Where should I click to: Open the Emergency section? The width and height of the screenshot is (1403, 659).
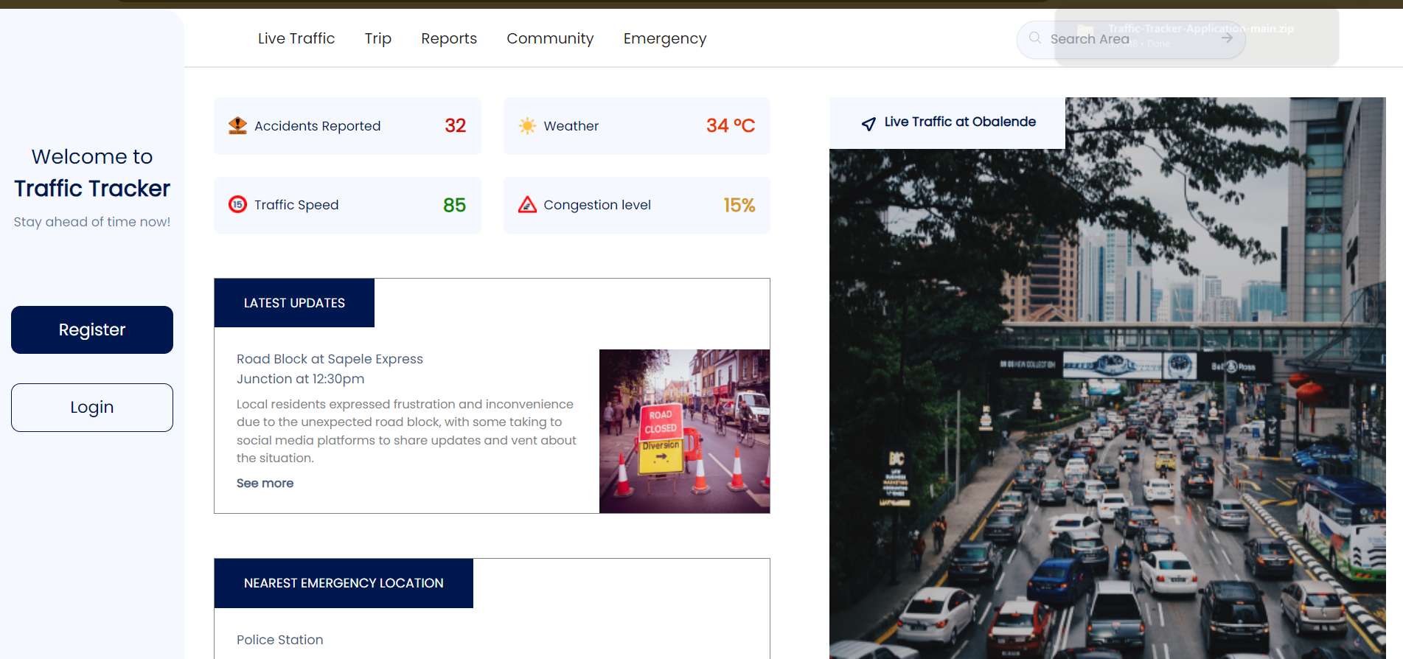(665, 38)
